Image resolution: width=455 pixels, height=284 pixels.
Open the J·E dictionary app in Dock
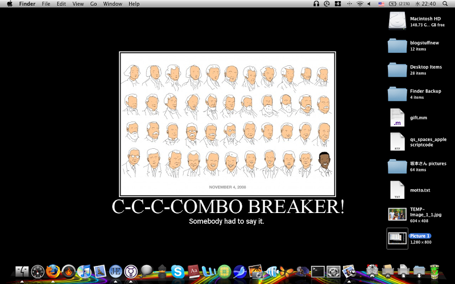[115, 272]
